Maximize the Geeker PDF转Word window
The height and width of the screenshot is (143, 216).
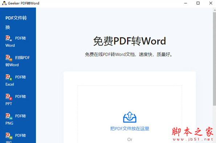[198, 3]
